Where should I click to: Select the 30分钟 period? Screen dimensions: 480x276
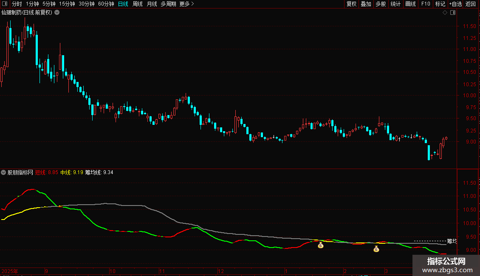[87, 4]
